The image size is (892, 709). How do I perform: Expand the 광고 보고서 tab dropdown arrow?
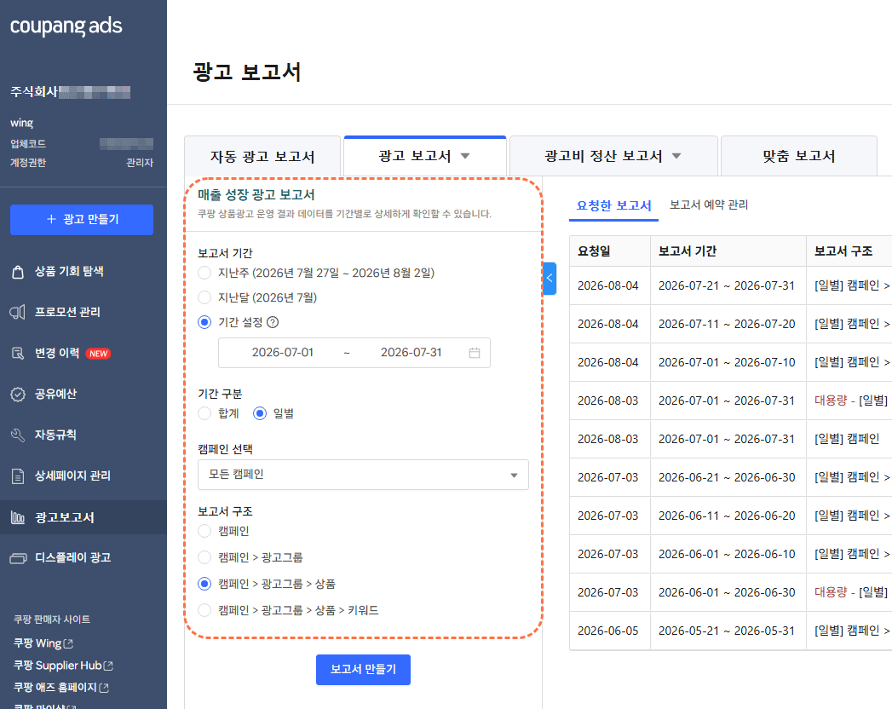click(465, 156)
